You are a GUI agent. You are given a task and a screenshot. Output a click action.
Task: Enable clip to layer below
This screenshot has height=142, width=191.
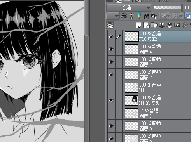[124, 16]
